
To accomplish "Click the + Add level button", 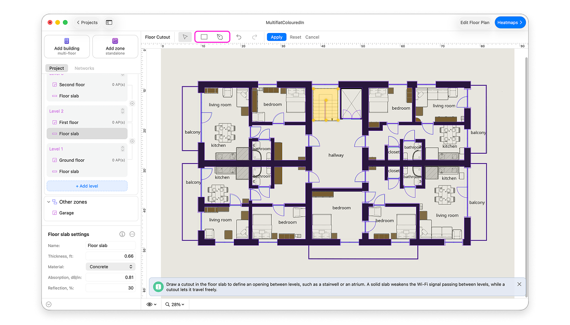I will click(x=87, y=186).
